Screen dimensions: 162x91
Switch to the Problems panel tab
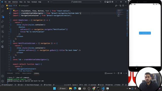pos(10,73)
